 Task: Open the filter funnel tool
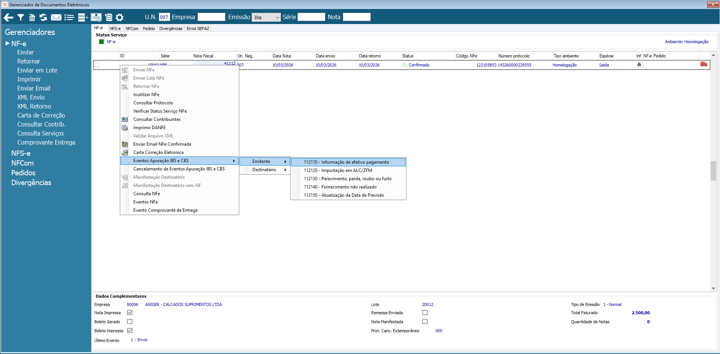point(21,17)
